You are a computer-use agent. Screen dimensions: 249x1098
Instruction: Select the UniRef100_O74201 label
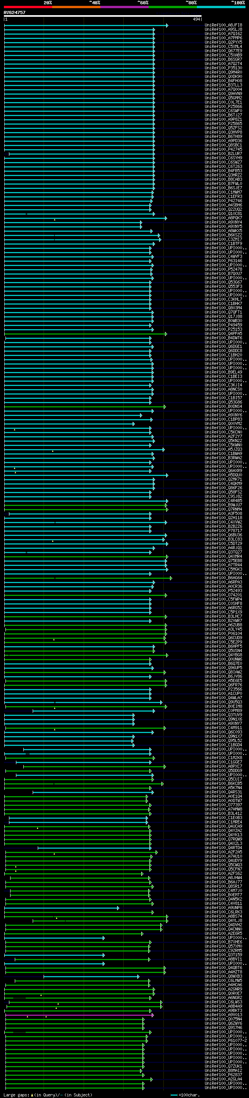pyautogui.click(x=223, y=595)
